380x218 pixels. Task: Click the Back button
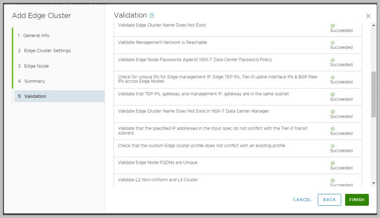[329, 200]
